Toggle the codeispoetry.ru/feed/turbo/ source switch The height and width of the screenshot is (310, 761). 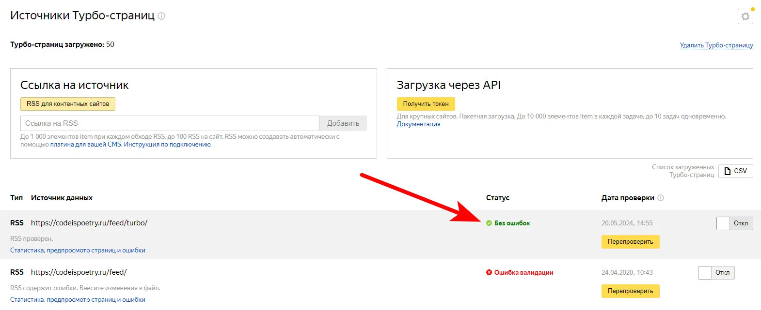(x=734, y=223)
